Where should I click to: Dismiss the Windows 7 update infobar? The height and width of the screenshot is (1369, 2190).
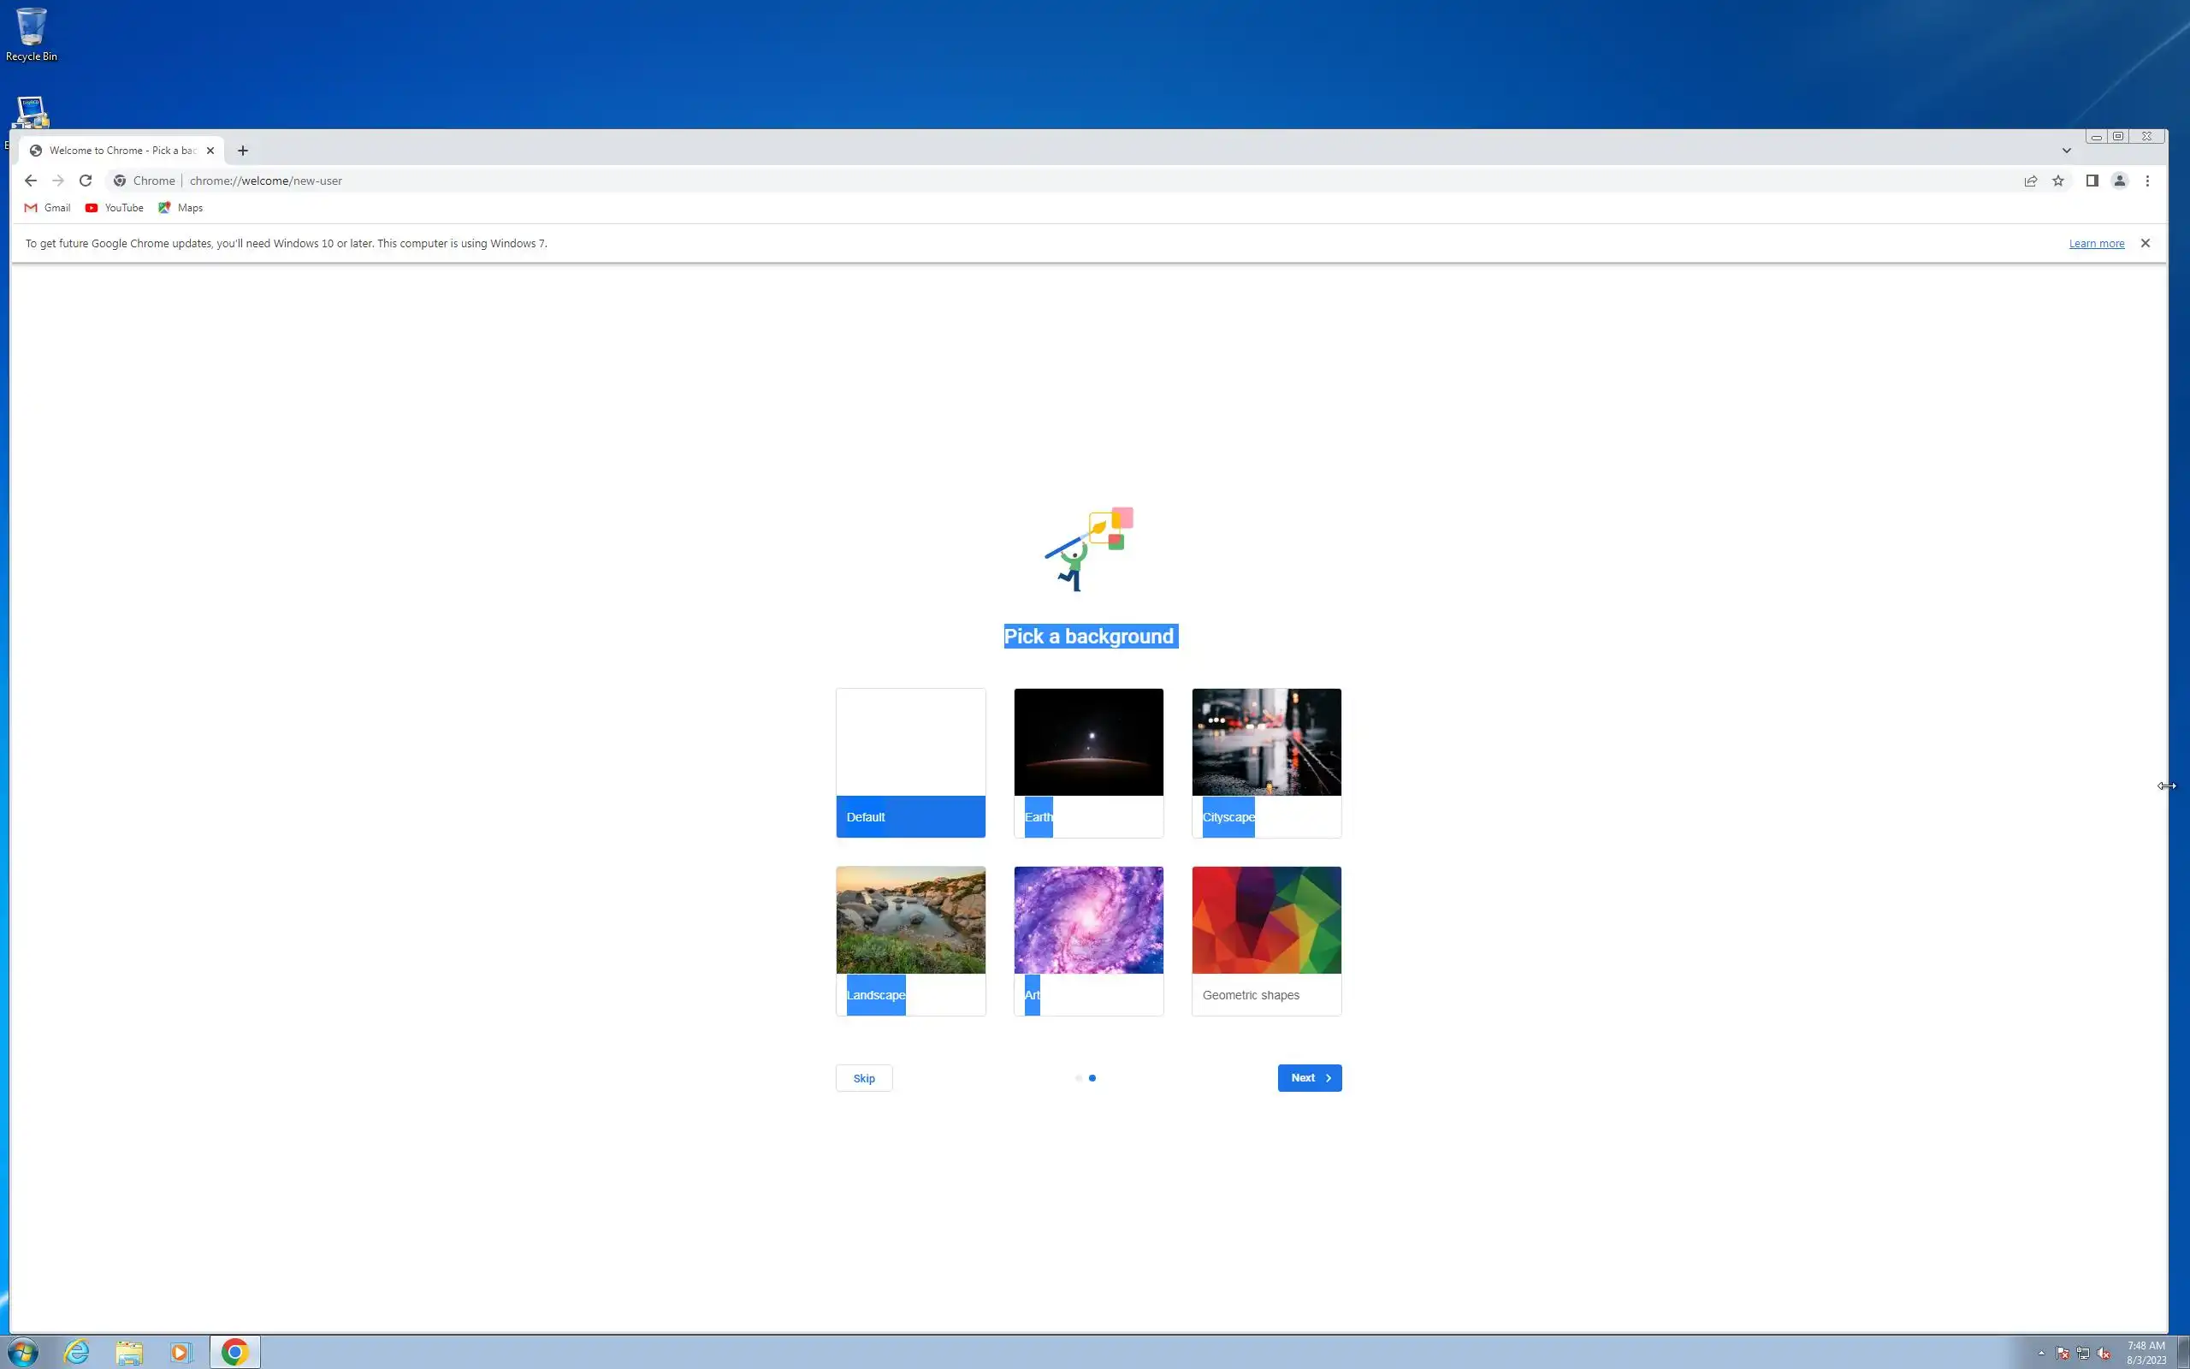(x=2145, y=244)
